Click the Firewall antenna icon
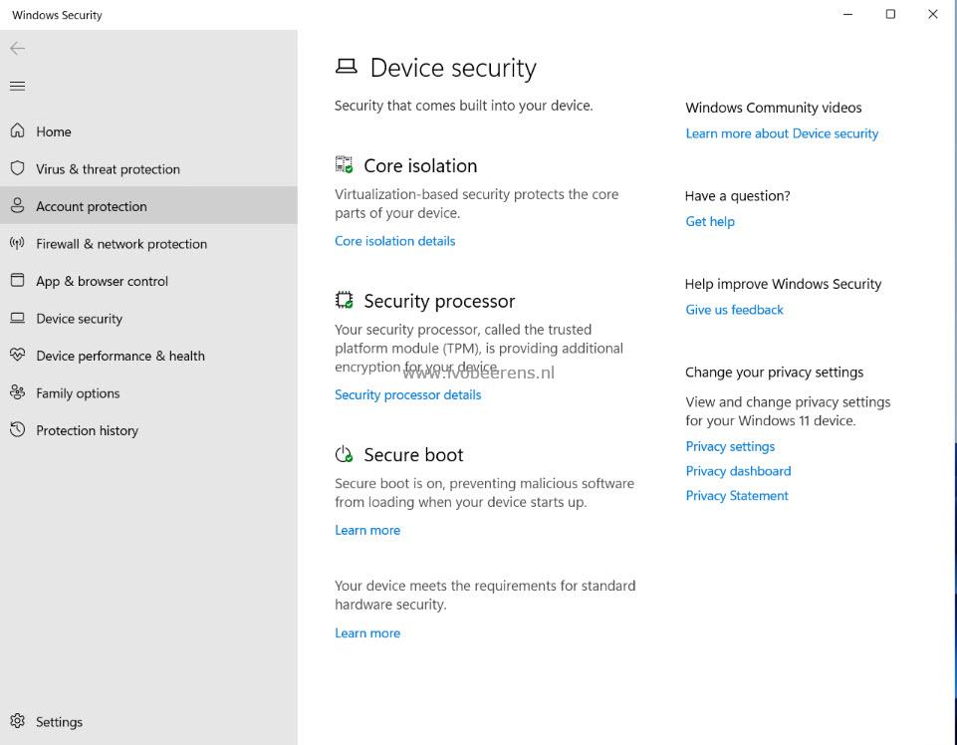Image resolution: width=957 pixels, height=745 pixels. pos(17,243)
